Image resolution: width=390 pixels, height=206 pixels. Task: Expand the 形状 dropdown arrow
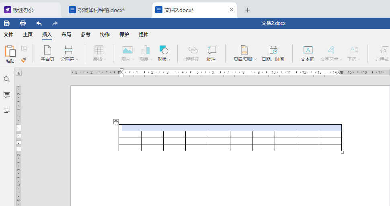(169, 60)
